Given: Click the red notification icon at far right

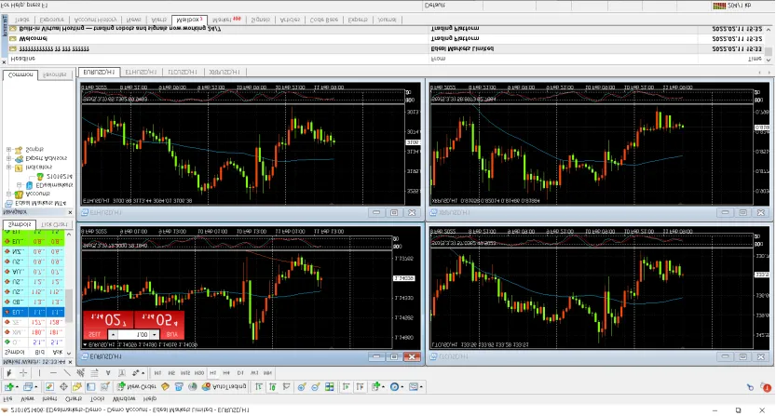Looking at the screenshot, I should (x=767, y=387).
